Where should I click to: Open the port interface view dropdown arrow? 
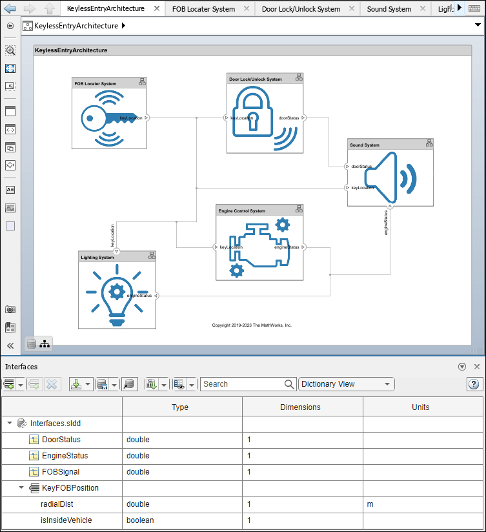(x=192, y=385)
